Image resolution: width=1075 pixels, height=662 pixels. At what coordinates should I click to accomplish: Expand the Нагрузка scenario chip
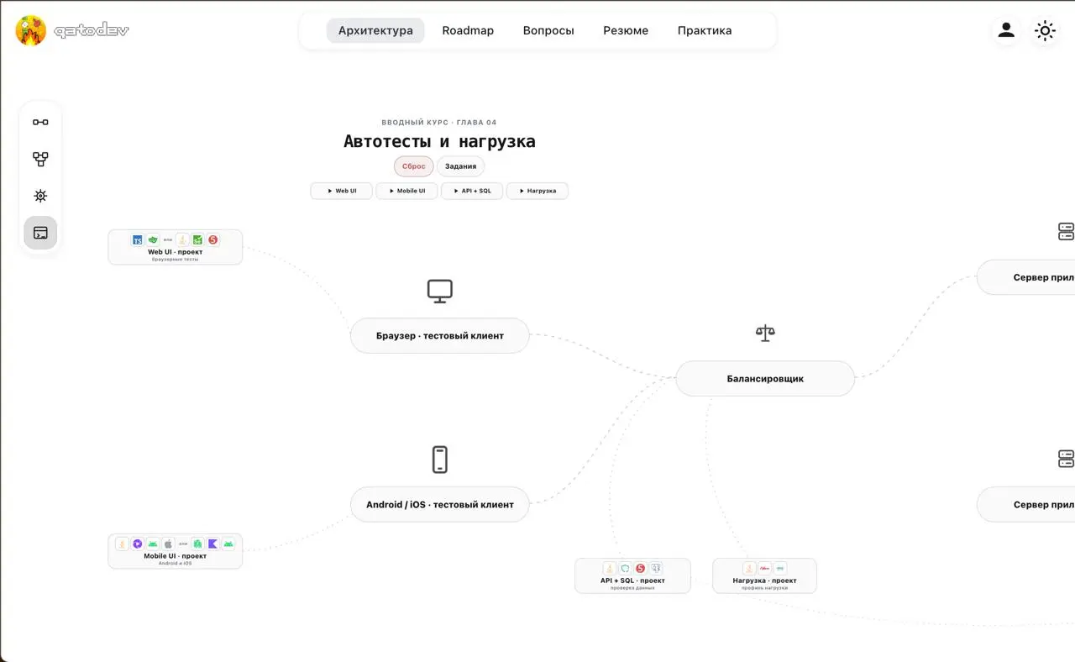pyautogui.click(x=537, y=191)
